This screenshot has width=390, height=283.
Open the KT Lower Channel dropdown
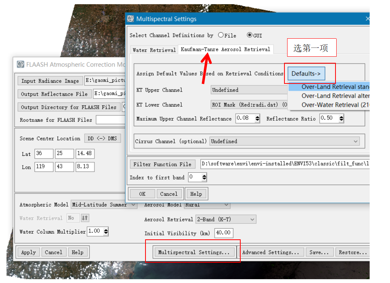pos(249,105)
